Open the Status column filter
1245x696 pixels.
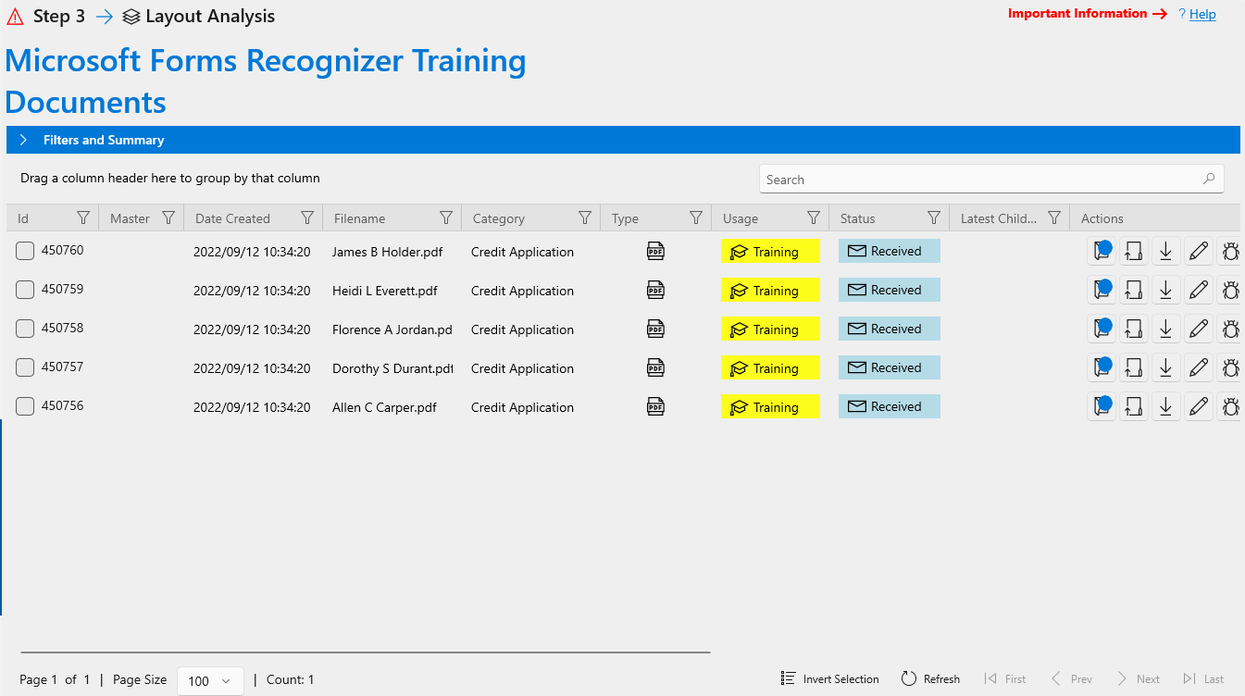click(x=934, y=218)
